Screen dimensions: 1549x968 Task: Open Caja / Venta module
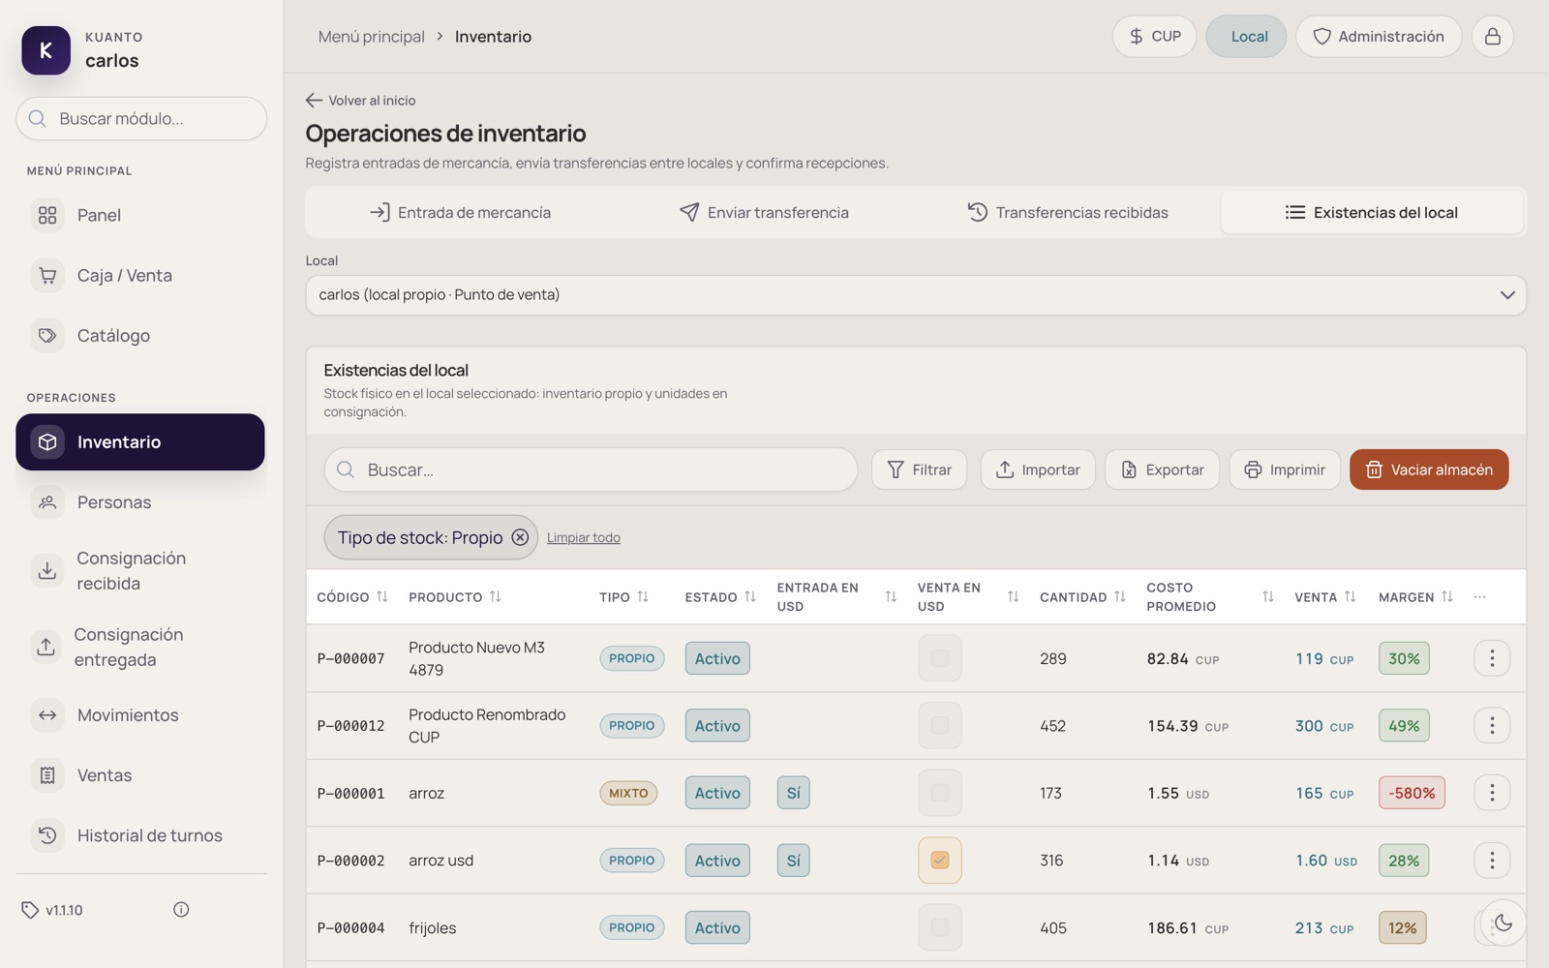pos(140,275)
